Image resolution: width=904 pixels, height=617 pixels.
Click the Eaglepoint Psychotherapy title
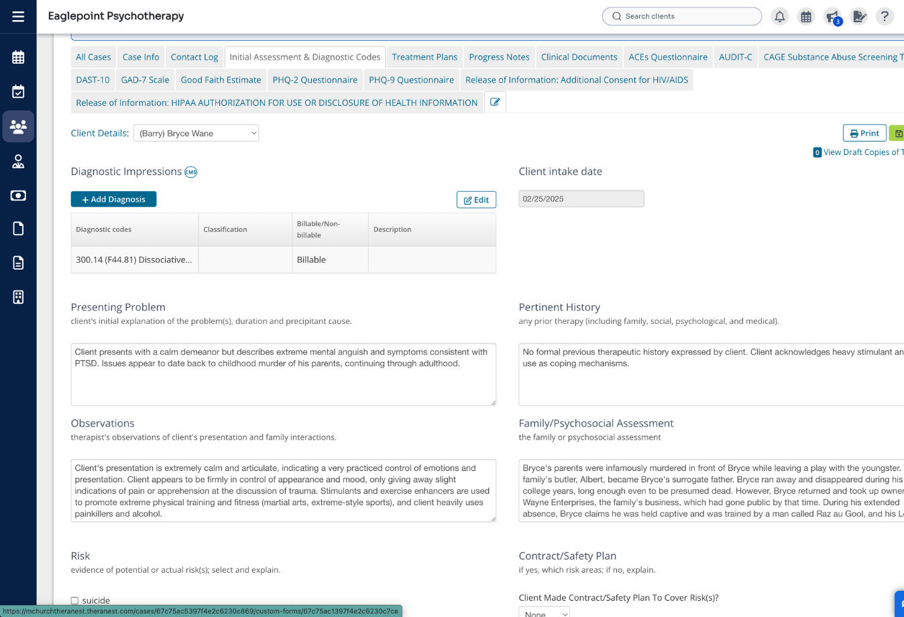116,16
